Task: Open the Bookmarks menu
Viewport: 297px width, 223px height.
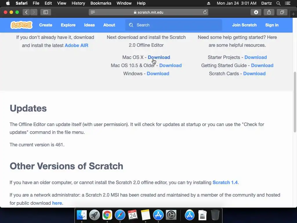Action: click(101, 3)
